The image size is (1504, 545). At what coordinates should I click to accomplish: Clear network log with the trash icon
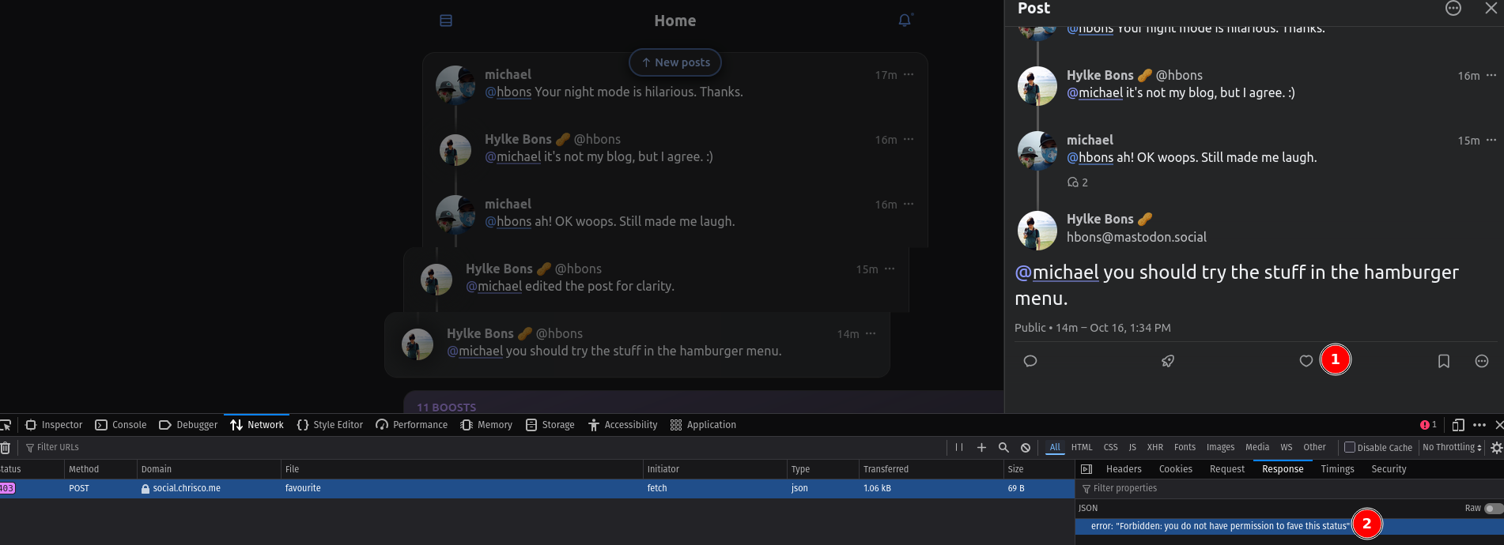pyautogui.click(x=6, y=448)
